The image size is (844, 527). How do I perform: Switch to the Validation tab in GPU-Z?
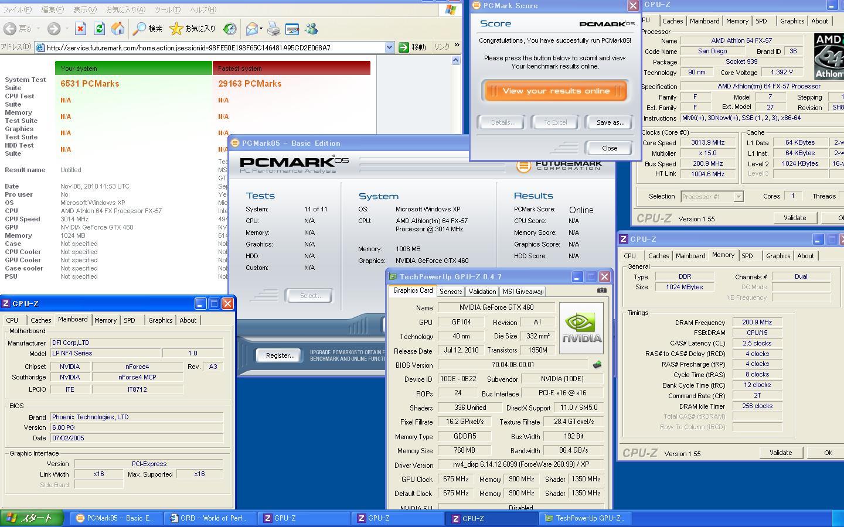482,291
